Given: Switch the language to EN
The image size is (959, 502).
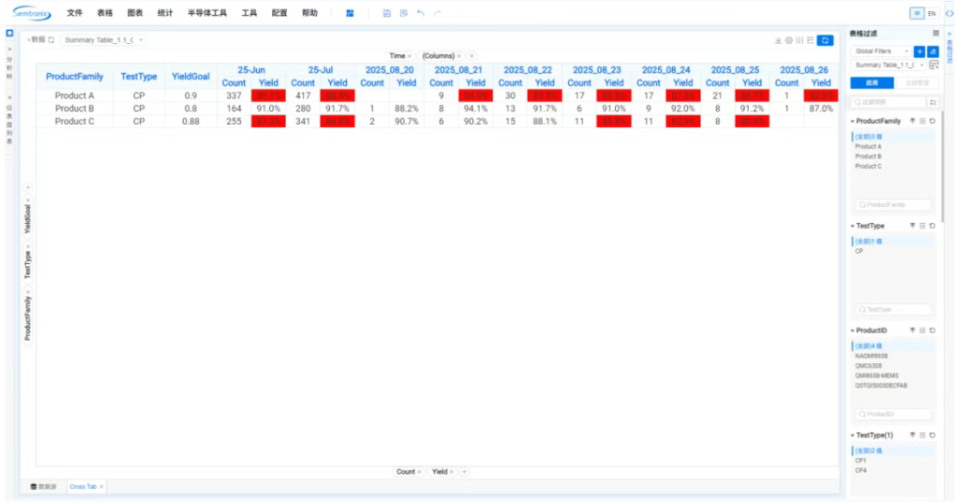Looking at the screenshot, I should coord(931,13).
